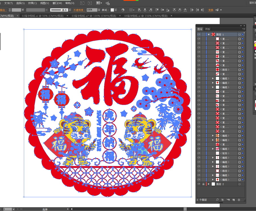This screenshot has height=211, width=256.
Task: Click vertical align center icon
Action: click(x=162, y=10)
